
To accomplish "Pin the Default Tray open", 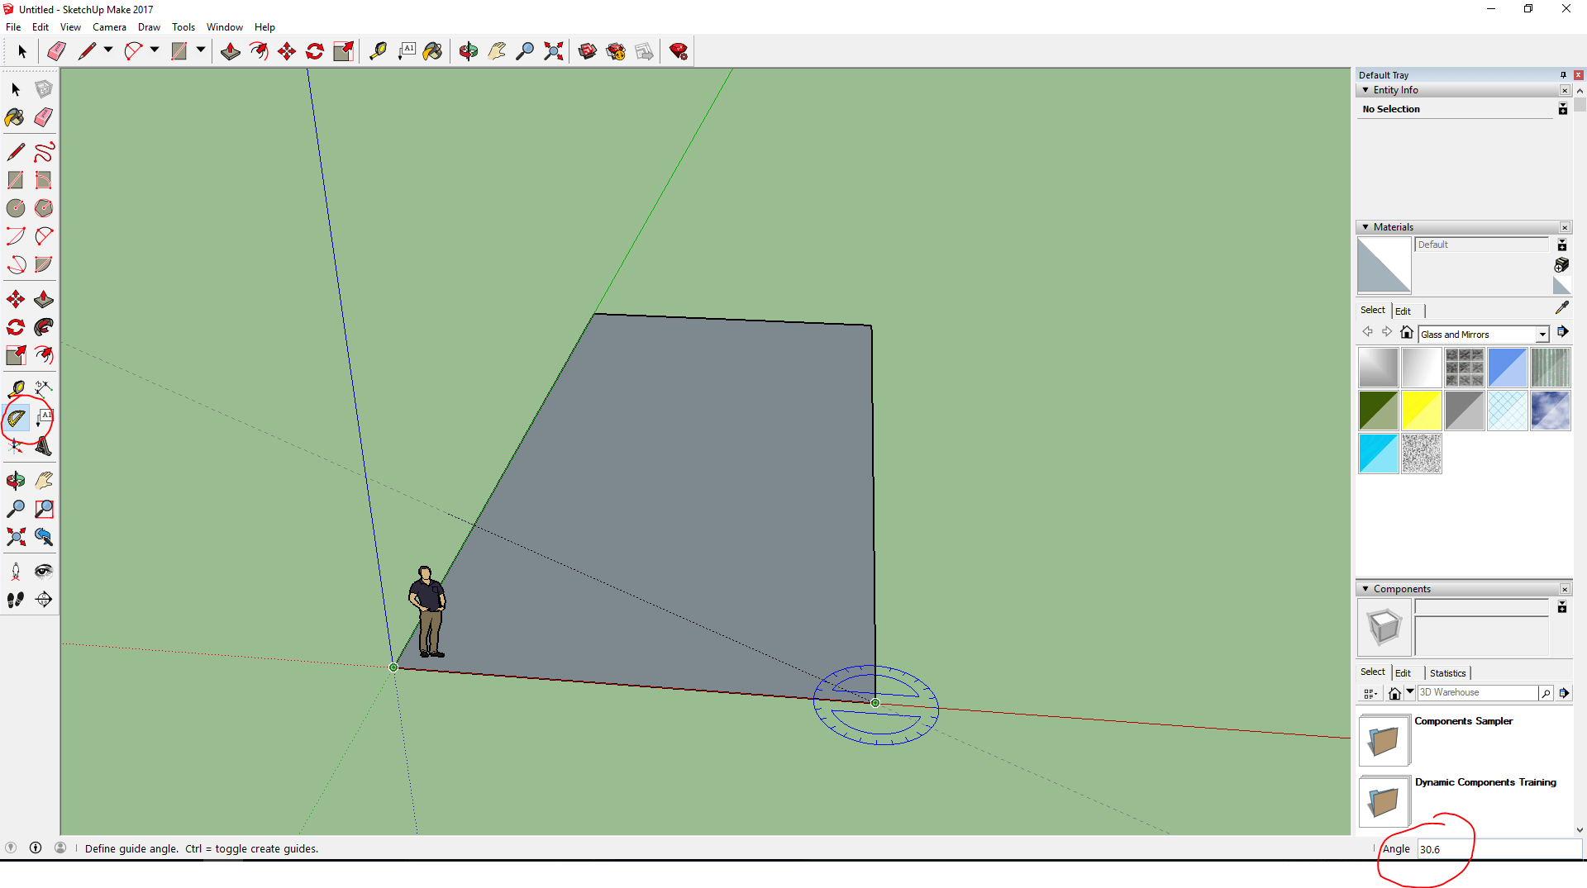I will [1563, 74].
